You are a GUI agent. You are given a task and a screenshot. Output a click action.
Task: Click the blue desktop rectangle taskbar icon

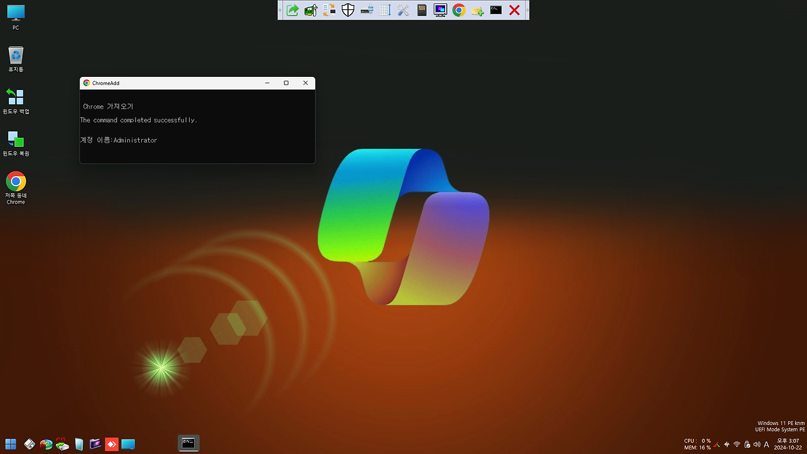(128, 444)
